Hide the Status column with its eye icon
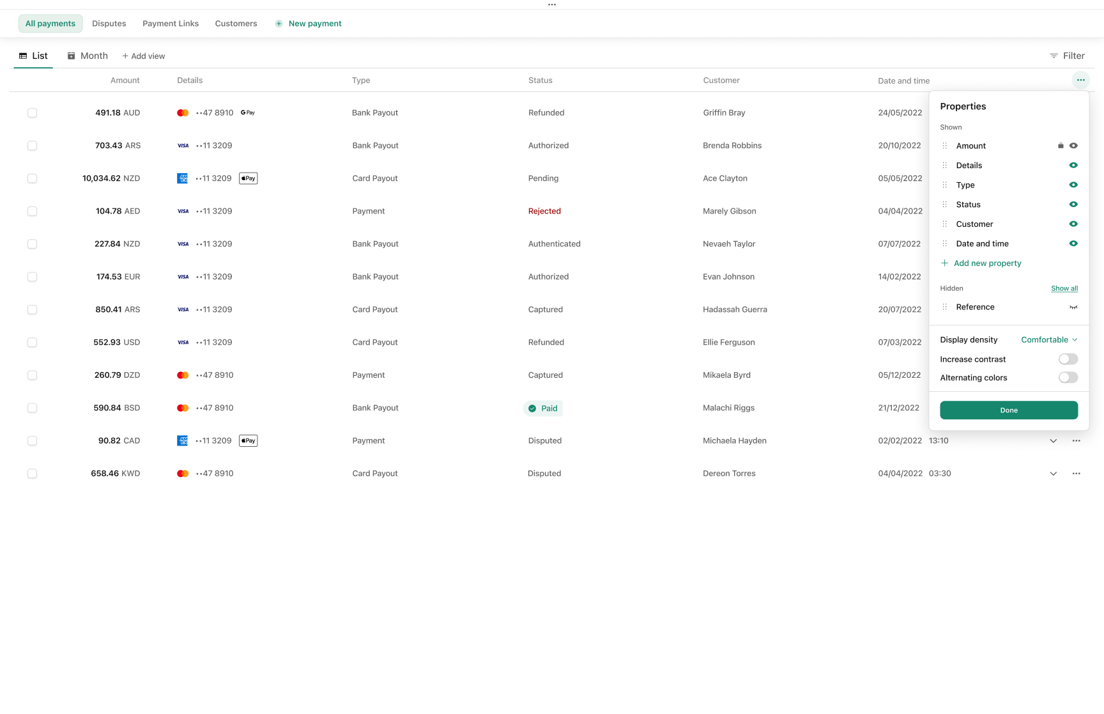This screenshot has height=714, width=1104. (x=1073, y=205)
